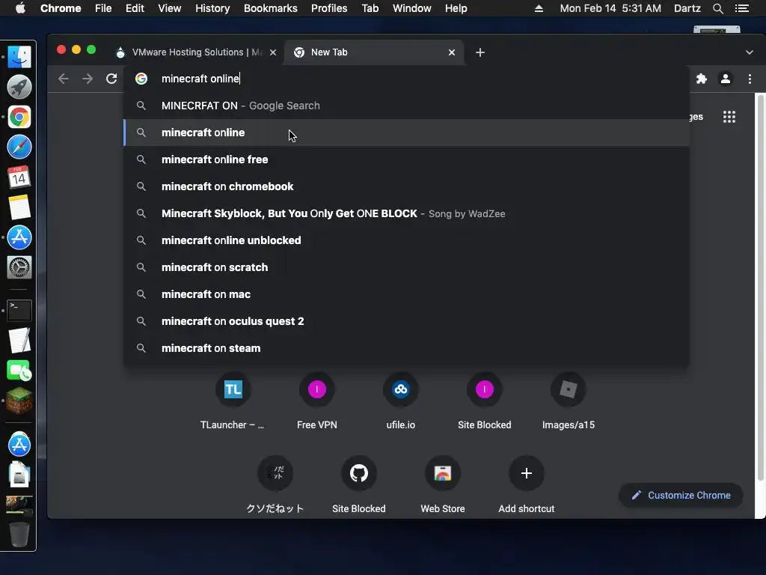The height and width of the screenshot is (575, 766).
Task: Open the magenta Site Blocked shortcut tile
Action: click(485, 401)
